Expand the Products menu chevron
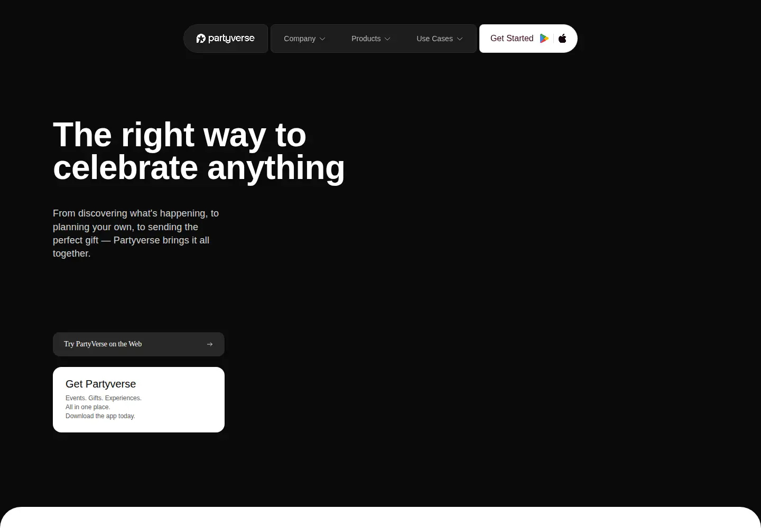 click(x=387, y=39)
